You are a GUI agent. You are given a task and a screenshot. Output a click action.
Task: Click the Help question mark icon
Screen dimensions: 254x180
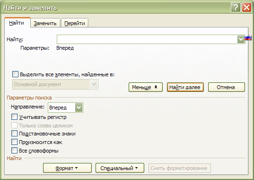pyautogui.click(x=236, y=8)
